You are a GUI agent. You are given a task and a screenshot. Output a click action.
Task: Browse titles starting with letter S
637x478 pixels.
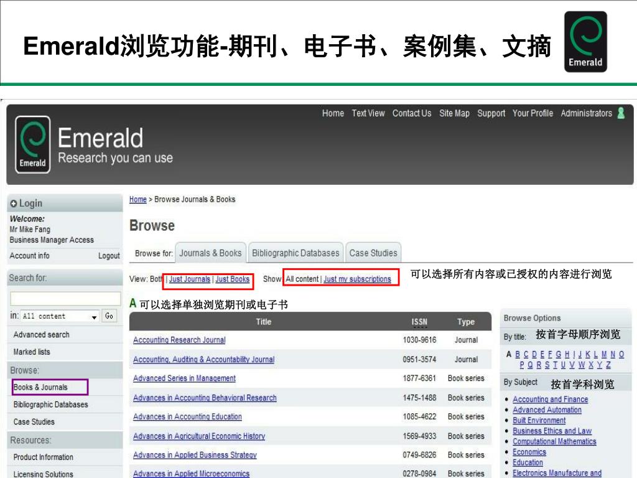pos(547,365)
